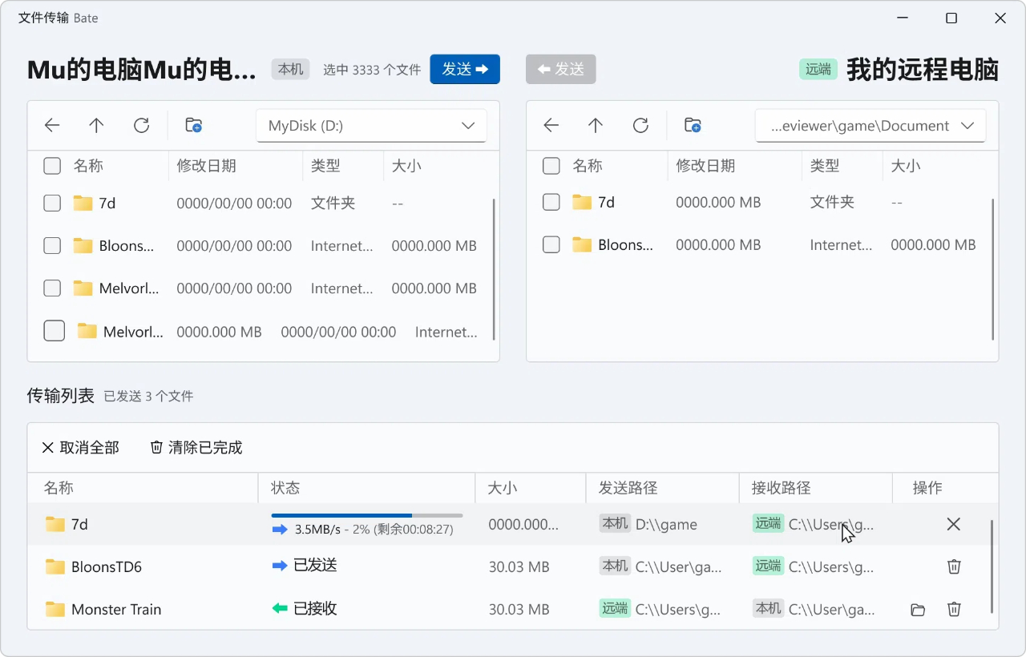1026x657 pixels.
Task: Click the 7d transfer progress bar
Action: [366, 516]
